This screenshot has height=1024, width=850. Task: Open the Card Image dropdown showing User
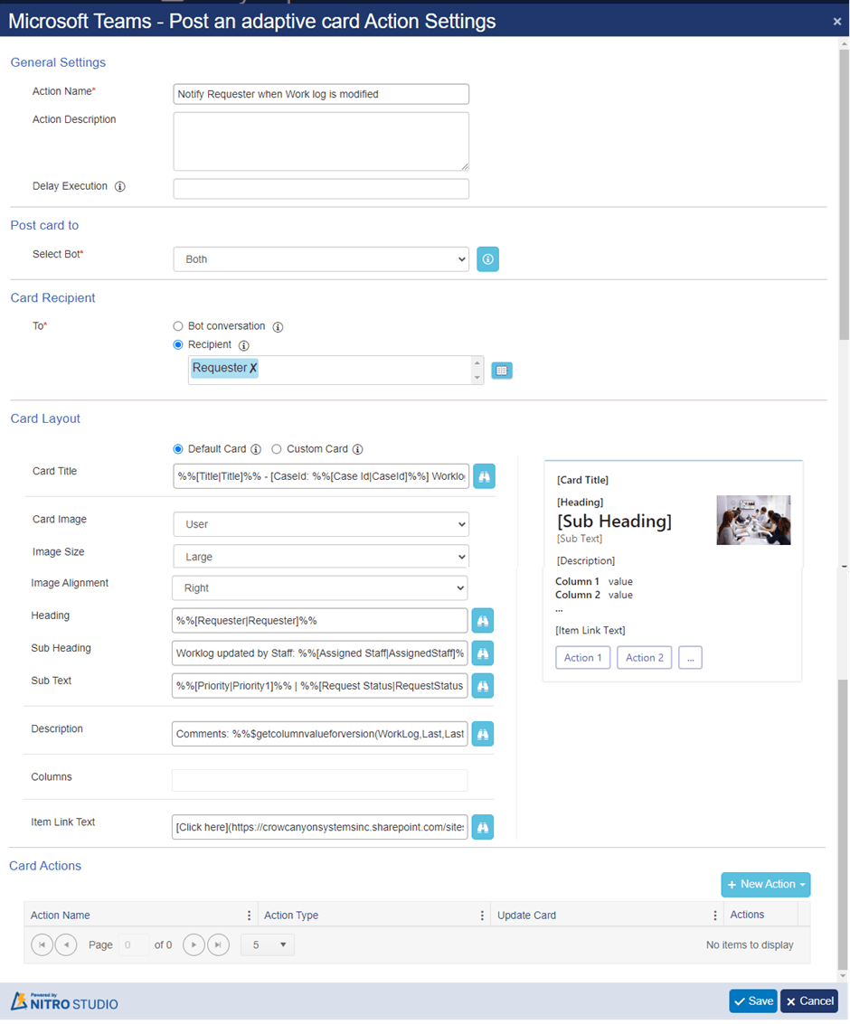pos(320,523)
